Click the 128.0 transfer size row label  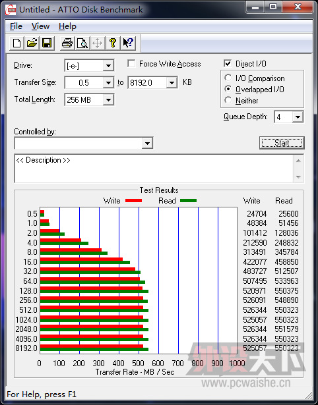tap(28, 291)
